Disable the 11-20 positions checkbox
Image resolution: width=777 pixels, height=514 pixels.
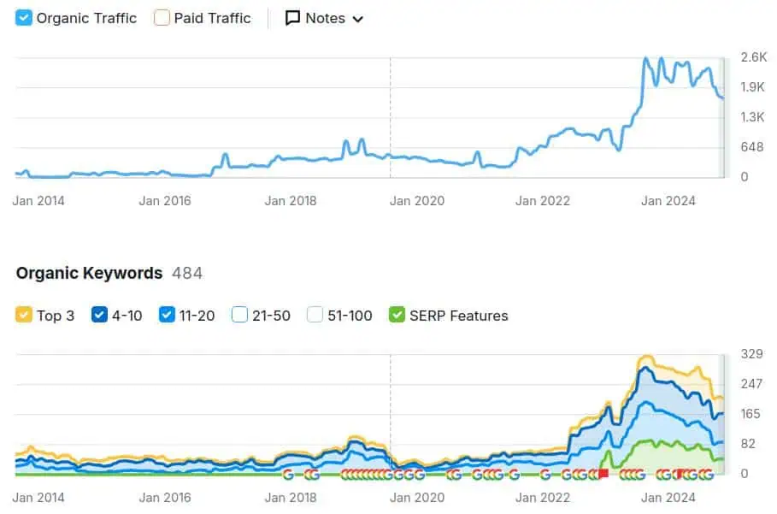(167, 315)
